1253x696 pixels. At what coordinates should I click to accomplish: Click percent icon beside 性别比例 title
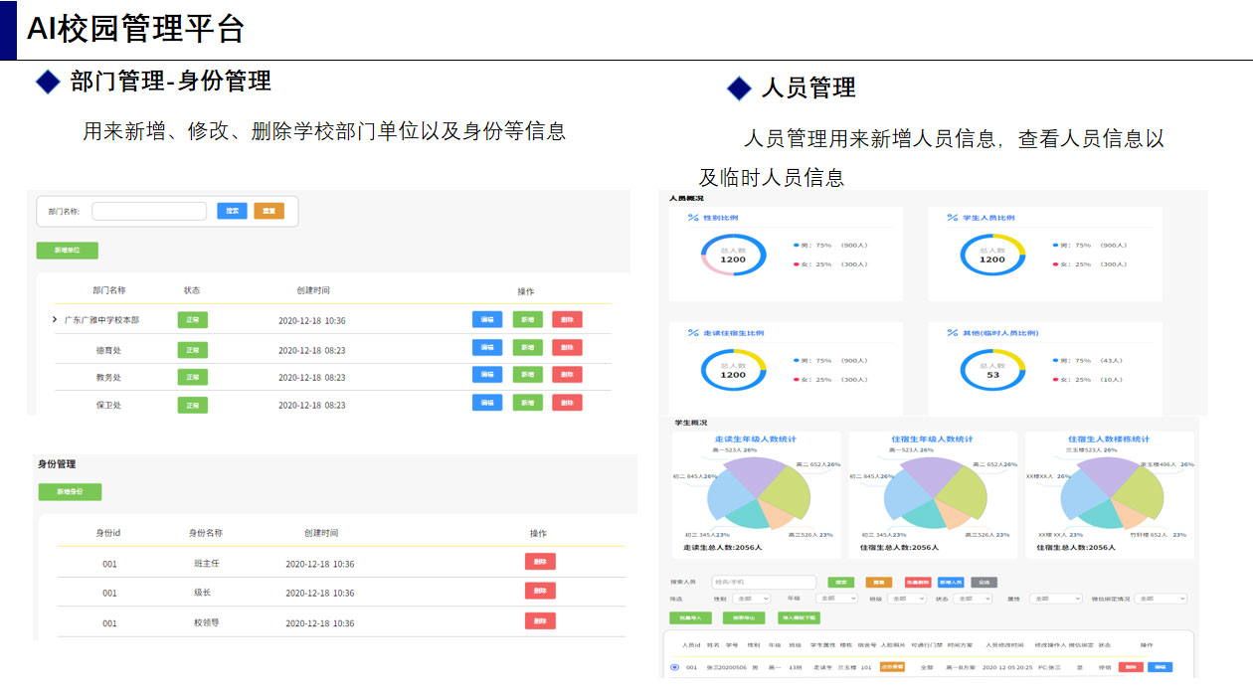[693, 218]
